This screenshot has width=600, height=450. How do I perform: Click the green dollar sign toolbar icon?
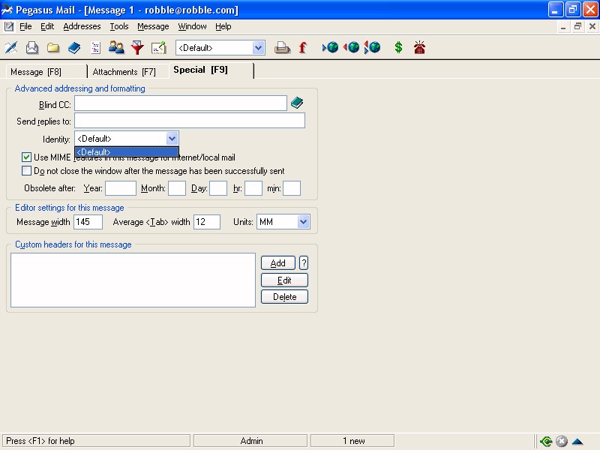398,48
